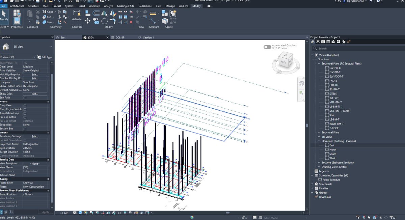Expand the 3D Views tree node

pyautogui.click(x=319, y=137)
